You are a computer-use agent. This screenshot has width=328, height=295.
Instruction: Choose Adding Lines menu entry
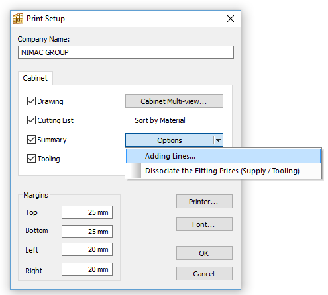[223, 156]
